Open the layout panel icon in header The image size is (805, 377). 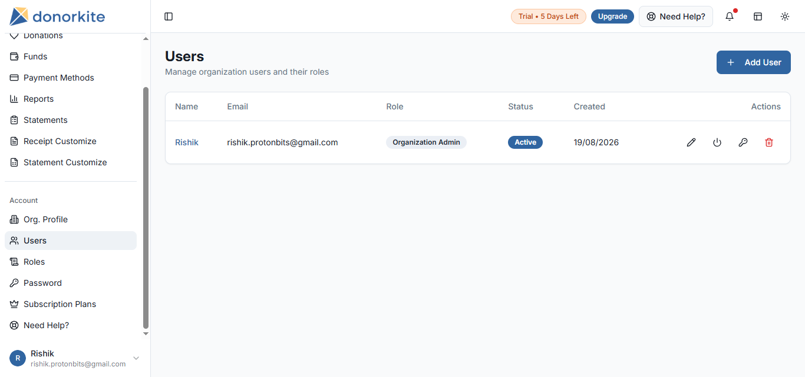pyautogui.click(x=758, y=16)
